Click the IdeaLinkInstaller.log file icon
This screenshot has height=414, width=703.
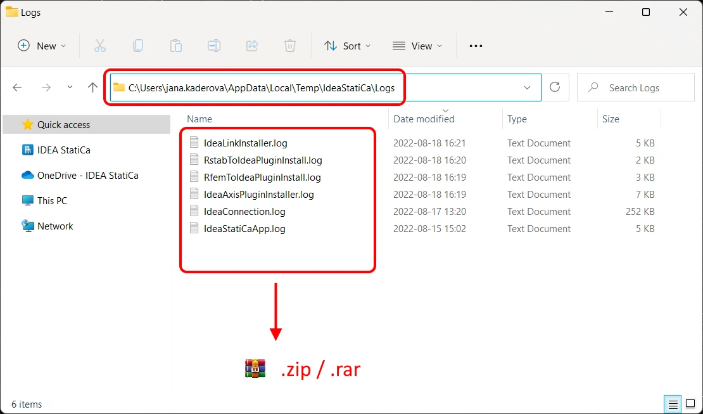(x=194, y=143)
